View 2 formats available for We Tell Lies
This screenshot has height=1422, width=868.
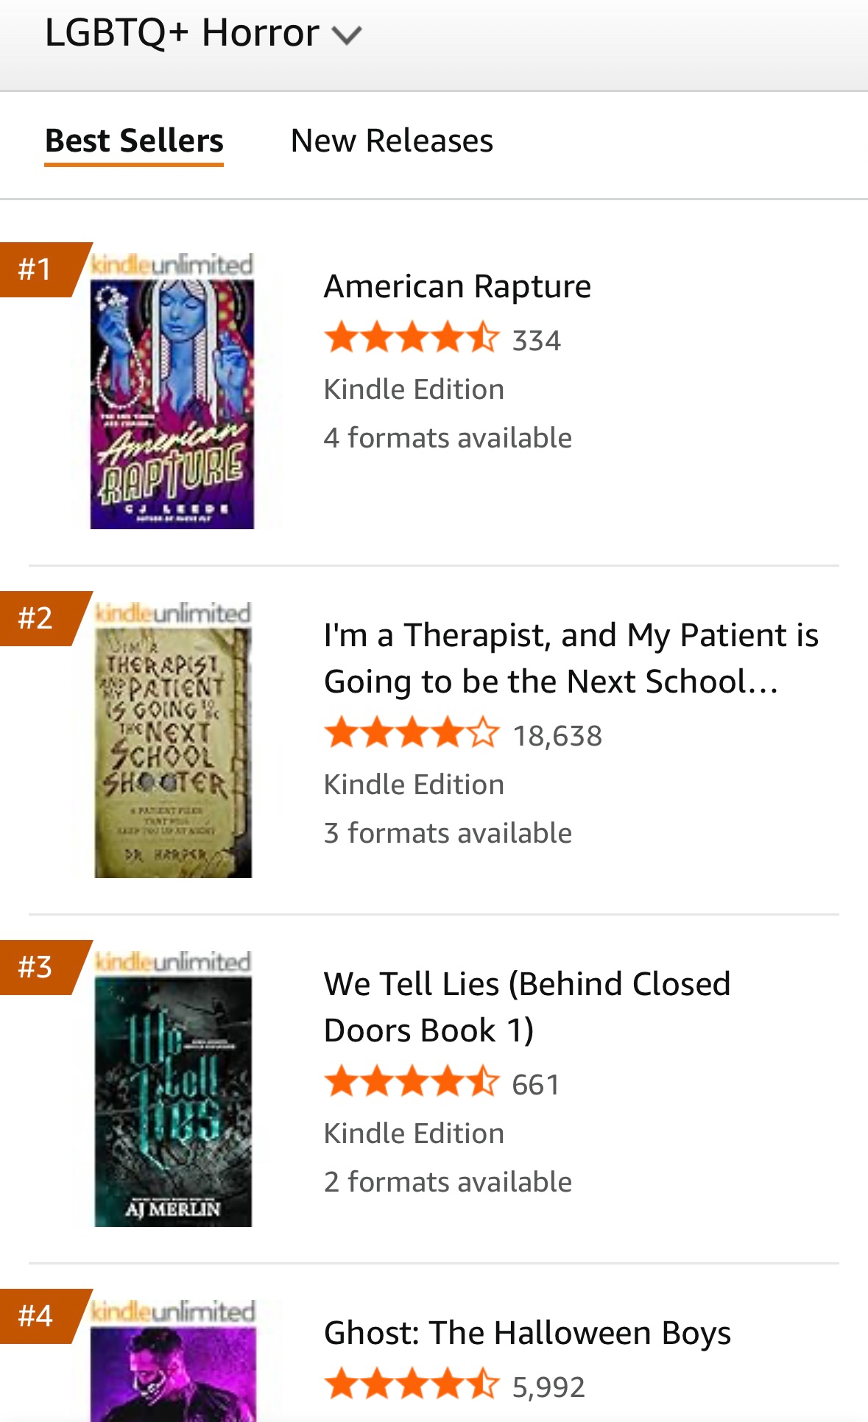(x=448, y=1182)
